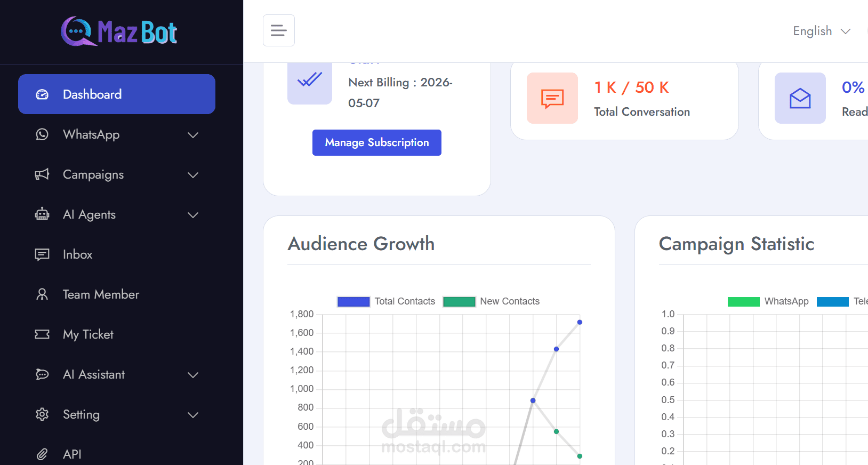Toggle sidebar with the hamburger menu icon

[x=279, y=30]
